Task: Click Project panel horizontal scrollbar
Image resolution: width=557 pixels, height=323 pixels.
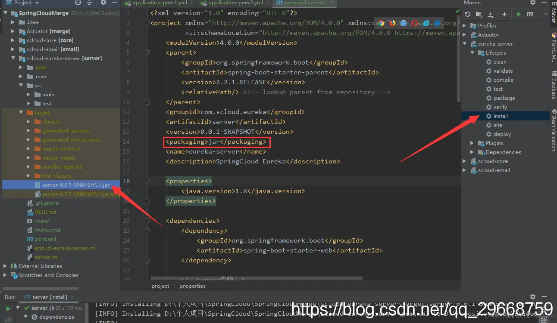Action: point(41,289)
